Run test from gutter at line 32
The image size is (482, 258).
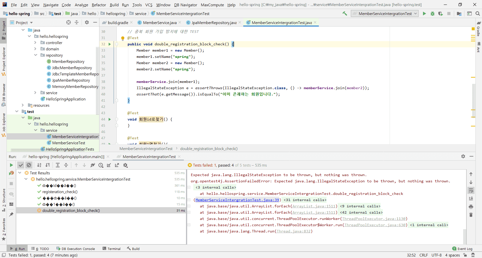point(110,44)
